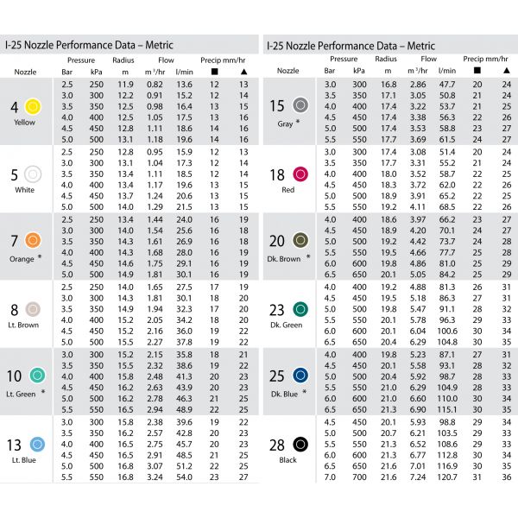Click the dark blue nozzle 25 icon
The height and width of the screenshot is (518, 518).
300,376
